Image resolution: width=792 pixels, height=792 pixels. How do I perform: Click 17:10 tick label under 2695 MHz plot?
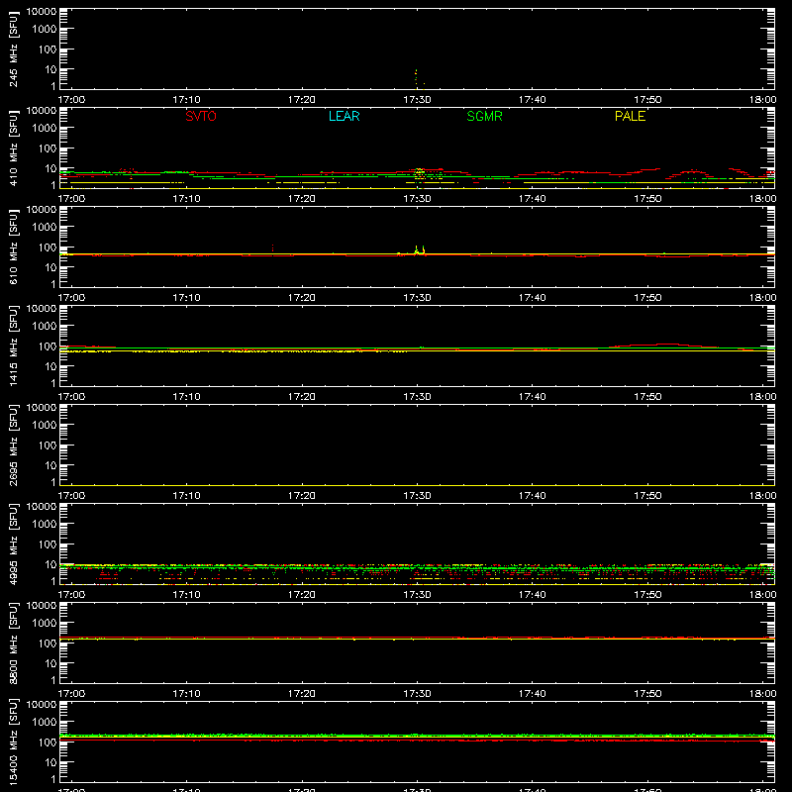pos(186,496)
